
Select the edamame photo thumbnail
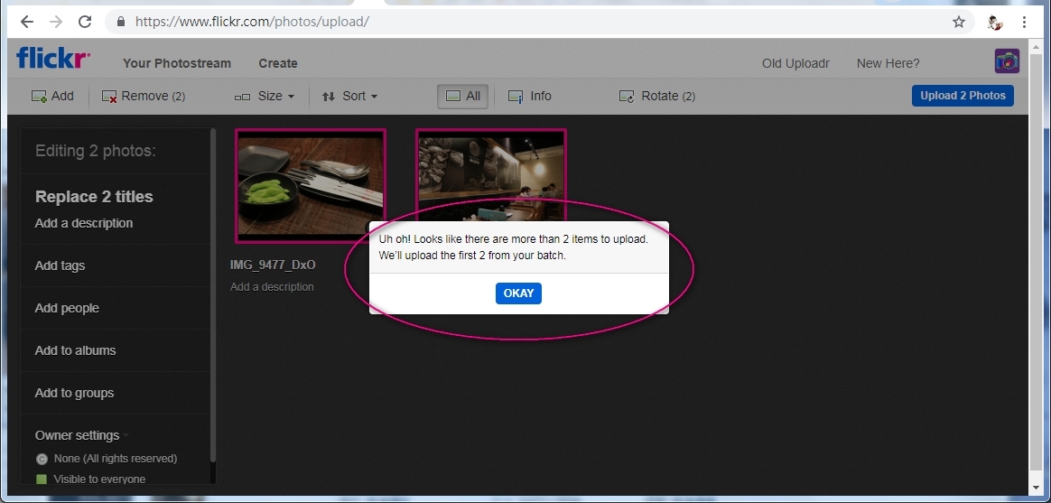(311, 186)
